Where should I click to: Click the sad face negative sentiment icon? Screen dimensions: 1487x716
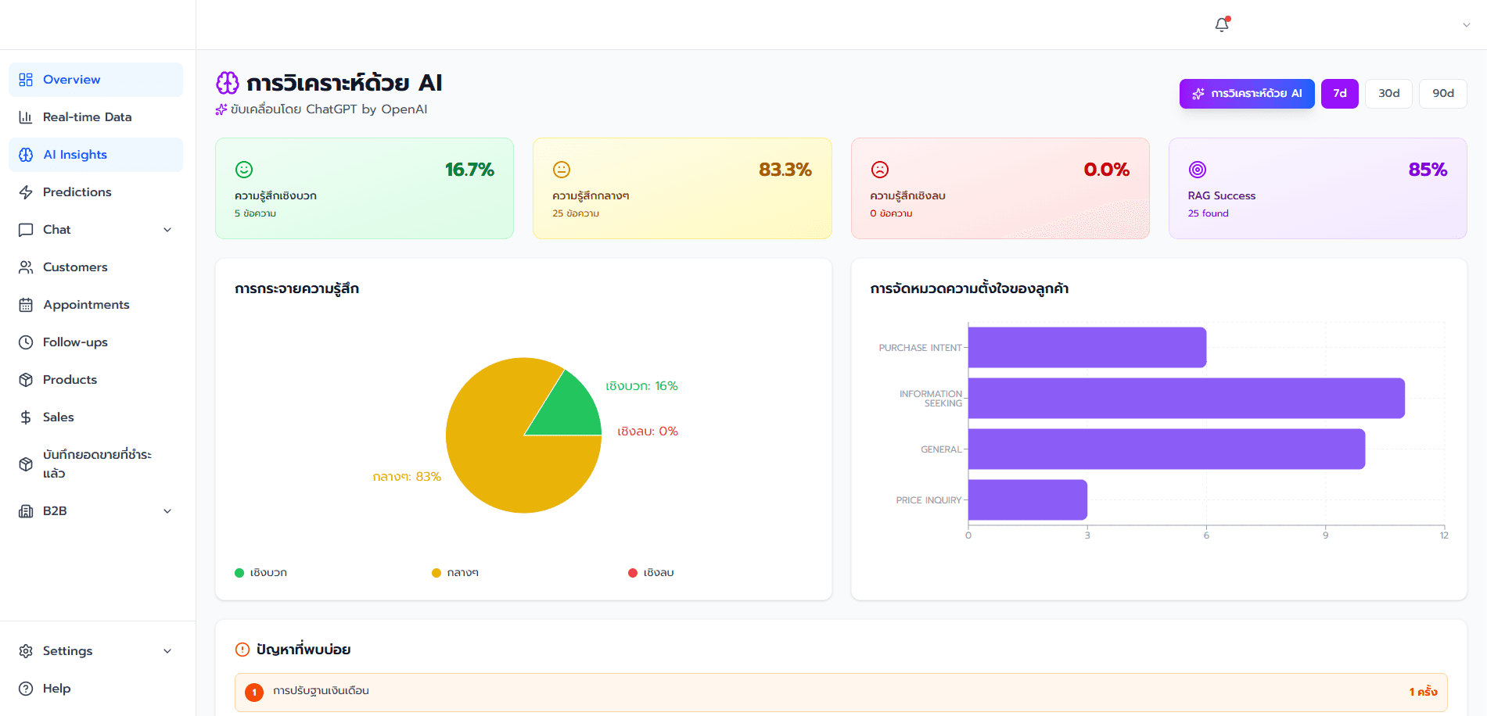(x=880, y=170)
